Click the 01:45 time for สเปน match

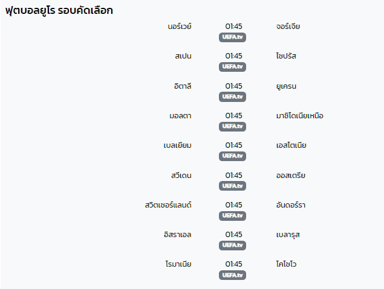coord(233,56)
